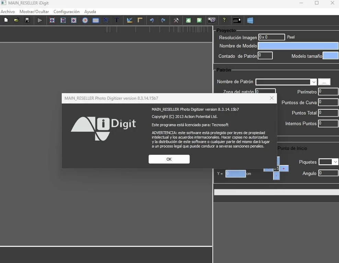
Task: Click the Contado de Patrón field
Action: coord(265,55)
